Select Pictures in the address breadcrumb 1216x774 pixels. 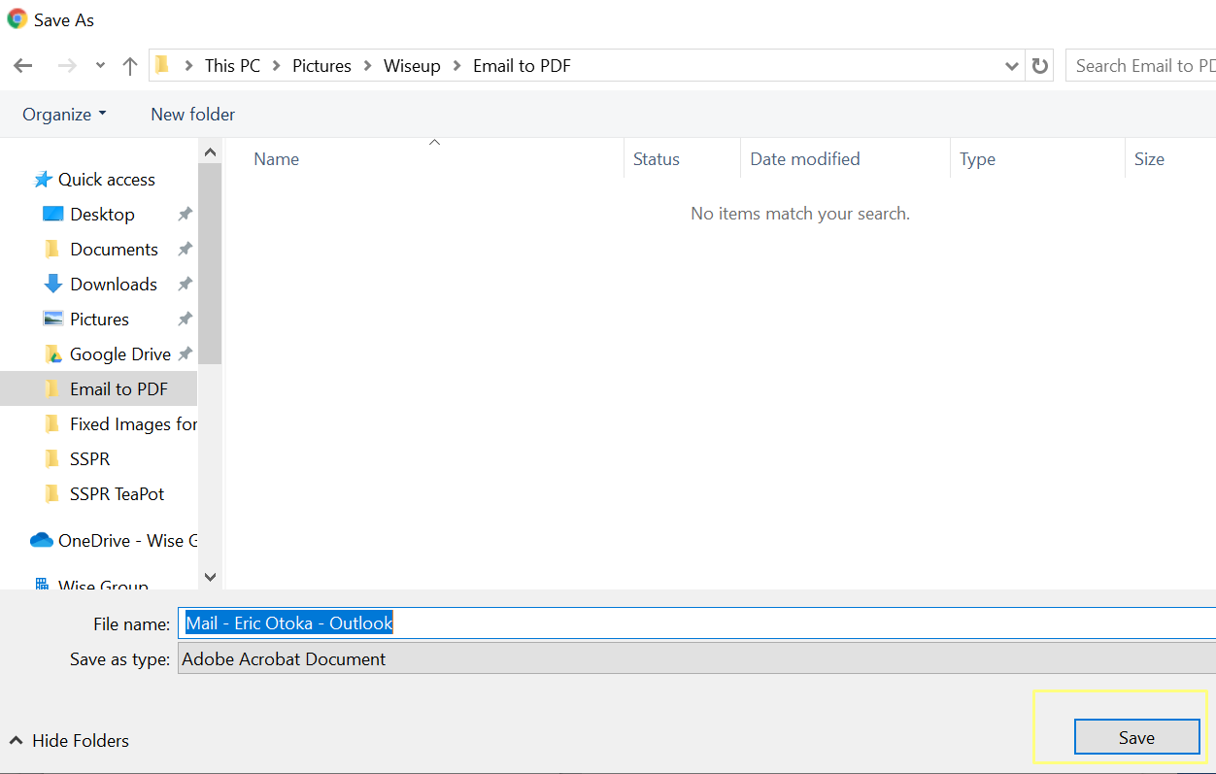(x=321, y=66)
